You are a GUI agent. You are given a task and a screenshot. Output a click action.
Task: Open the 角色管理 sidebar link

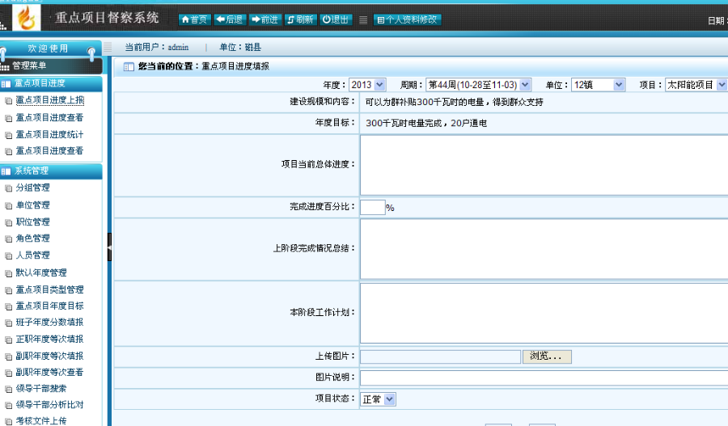(33, 238)
